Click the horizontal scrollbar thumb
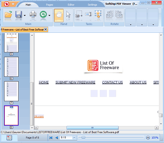This screenshot has height=143, width=164. point(93,128)
